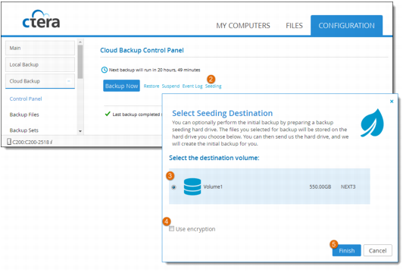Click Next backup will run text
Image resolution: width=403 pixels, height=273 pixels.
[155, 70]
